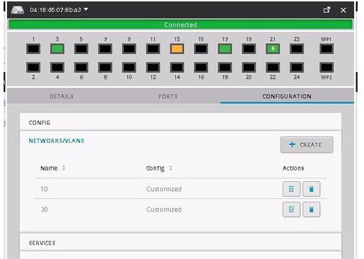The width and height of the screenshot is (364, 259).
Task: Collapse the Config section header
Action: coord(181,122)
